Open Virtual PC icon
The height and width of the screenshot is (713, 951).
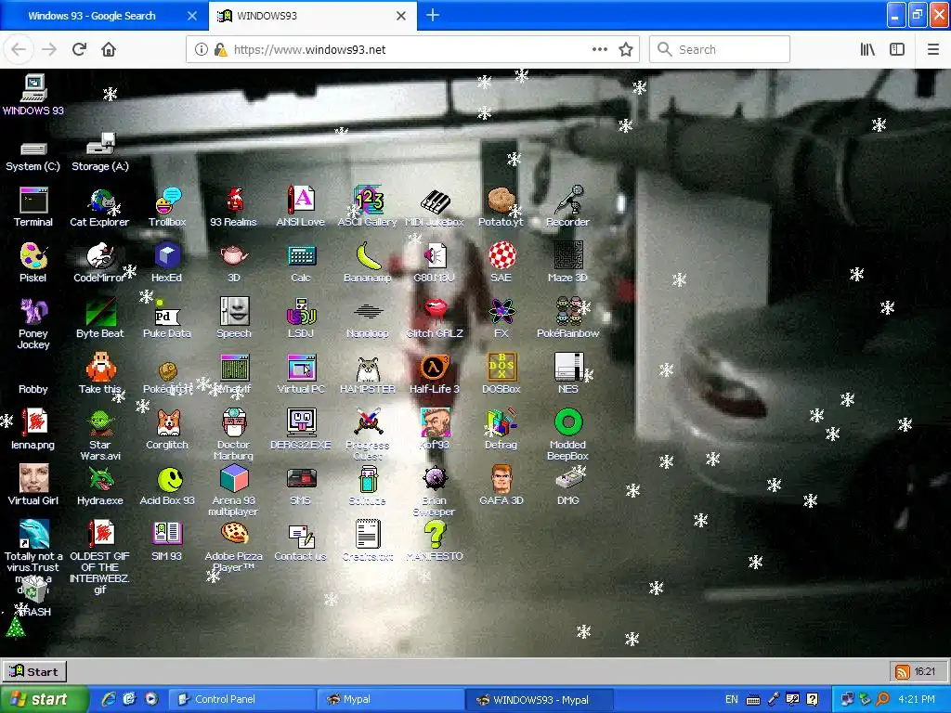pos(301,375)
